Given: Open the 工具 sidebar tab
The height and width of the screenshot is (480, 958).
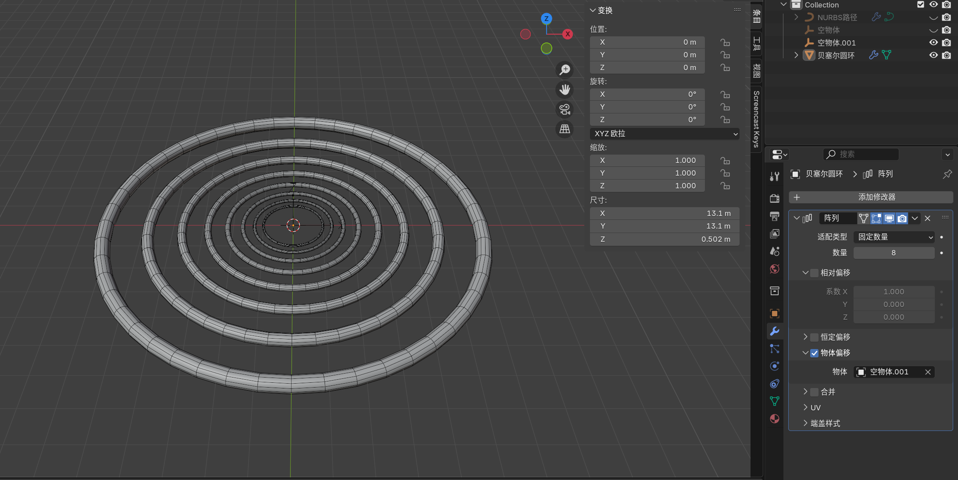Looking at the screenshot, I should click(x=756, y=44).
